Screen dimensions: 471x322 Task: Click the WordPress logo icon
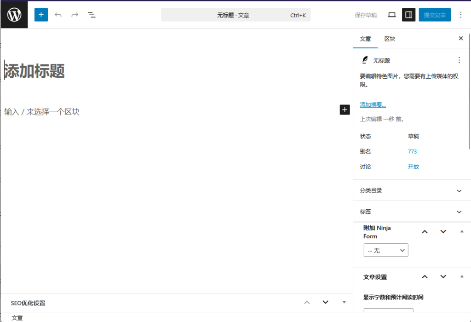(14, 14)
